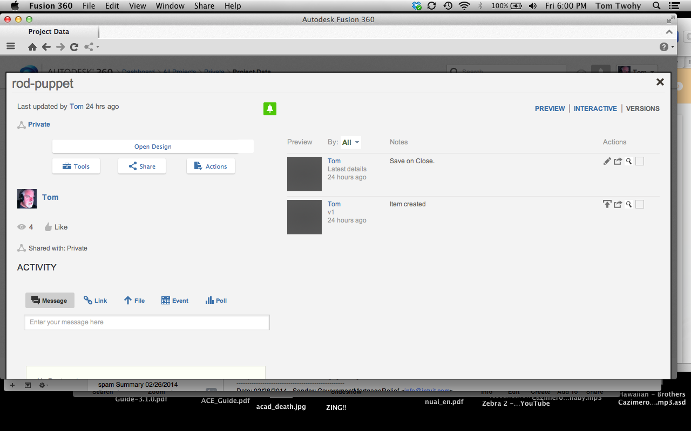This screenshot has width=691, height=431.
Task: Click the 'Enter your message here' field
Action: 147,322
